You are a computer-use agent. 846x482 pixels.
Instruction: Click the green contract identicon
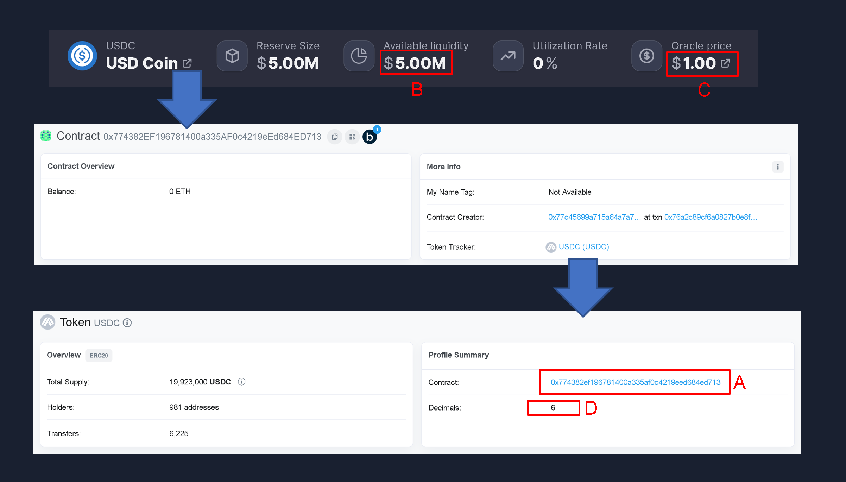(x=46, y=136)
